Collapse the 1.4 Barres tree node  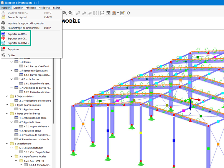[11, 62]
